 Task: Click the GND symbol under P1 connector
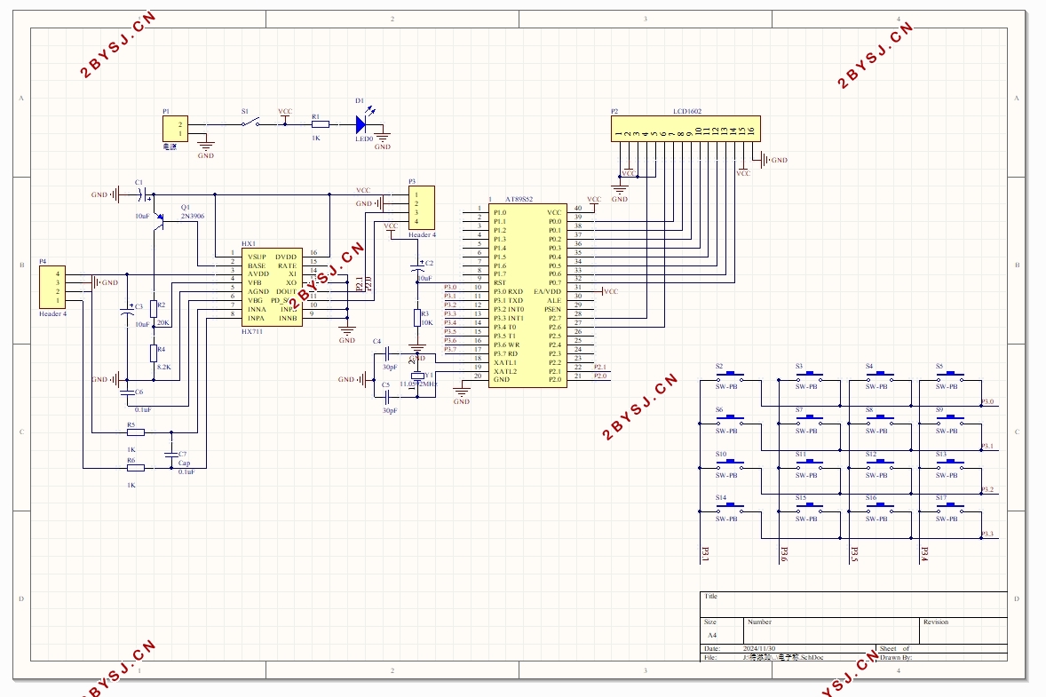click(206, 148)
